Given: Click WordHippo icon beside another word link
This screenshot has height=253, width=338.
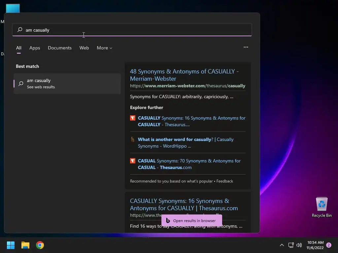Looking at the screenshot, I should coord(133,139).
